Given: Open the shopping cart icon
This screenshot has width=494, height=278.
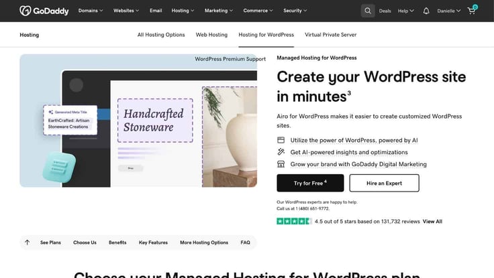Looking at the screenshot, I should pos(472,10).
